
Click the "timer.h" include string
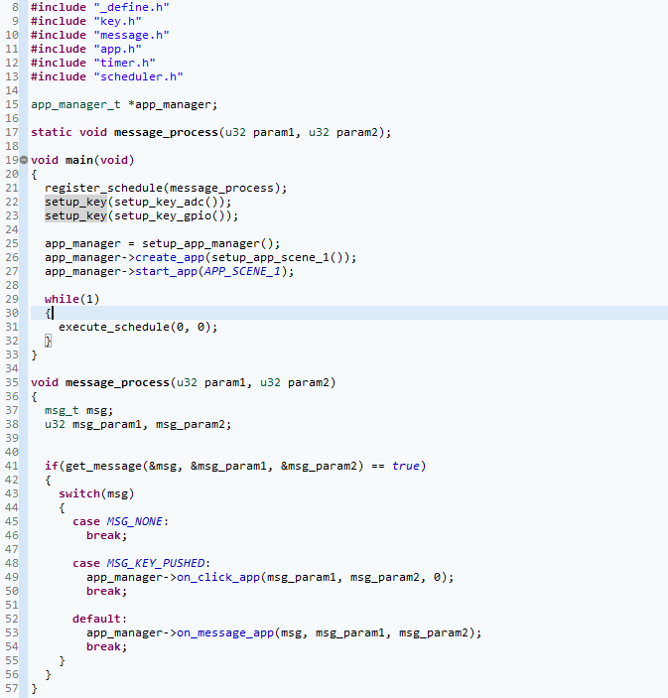[x=125, y=63]
